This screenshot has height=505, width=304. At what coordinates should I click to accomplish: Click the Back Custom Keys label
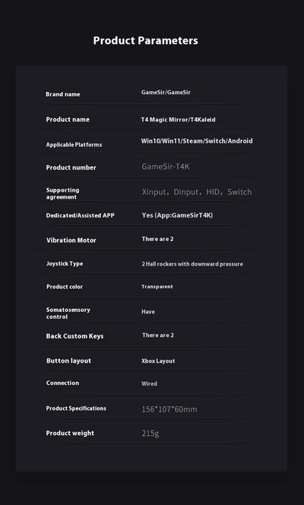point(74,336)
